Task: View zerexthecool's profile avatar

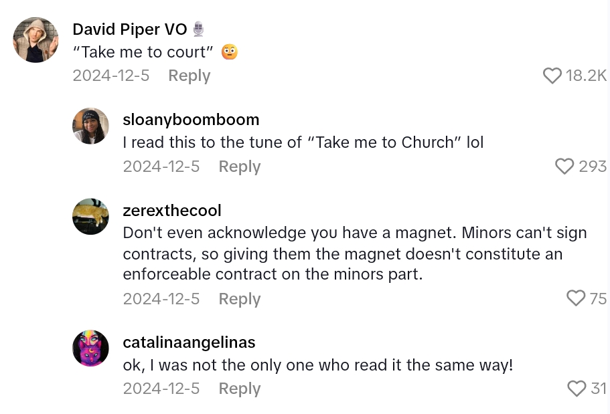Action: click(90, 217)
